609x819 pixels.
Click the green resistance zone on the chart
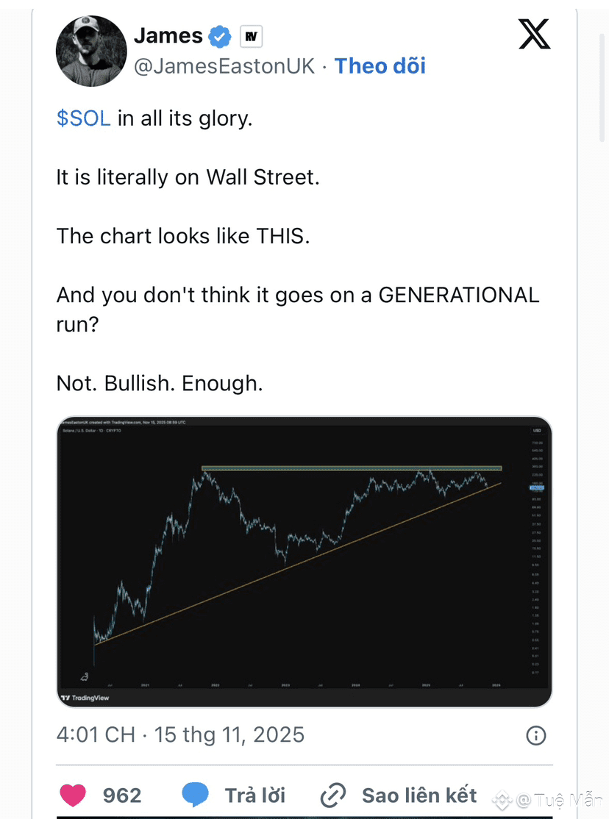pyautogui.click(x=352, y=468)
